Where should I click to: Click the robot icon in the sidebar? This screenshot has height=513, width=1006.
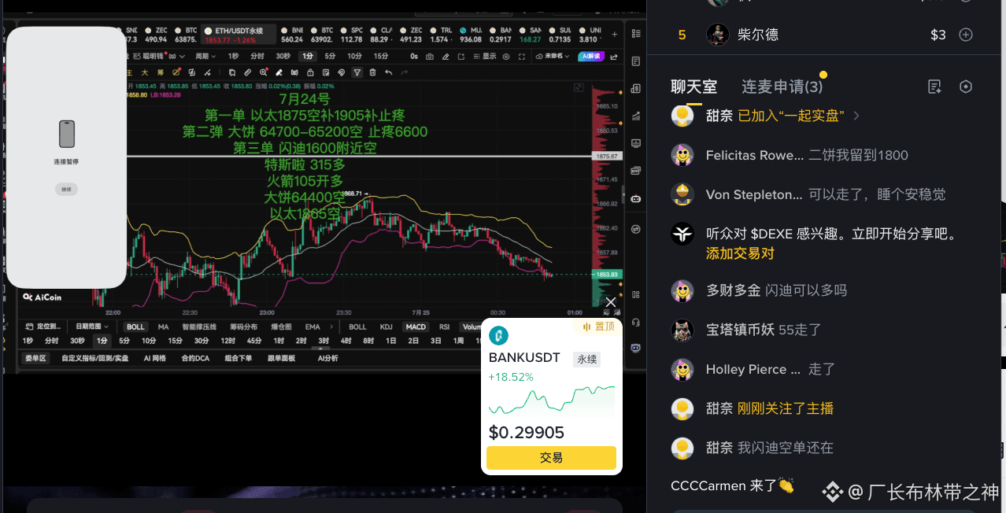(x=636, y=198)
